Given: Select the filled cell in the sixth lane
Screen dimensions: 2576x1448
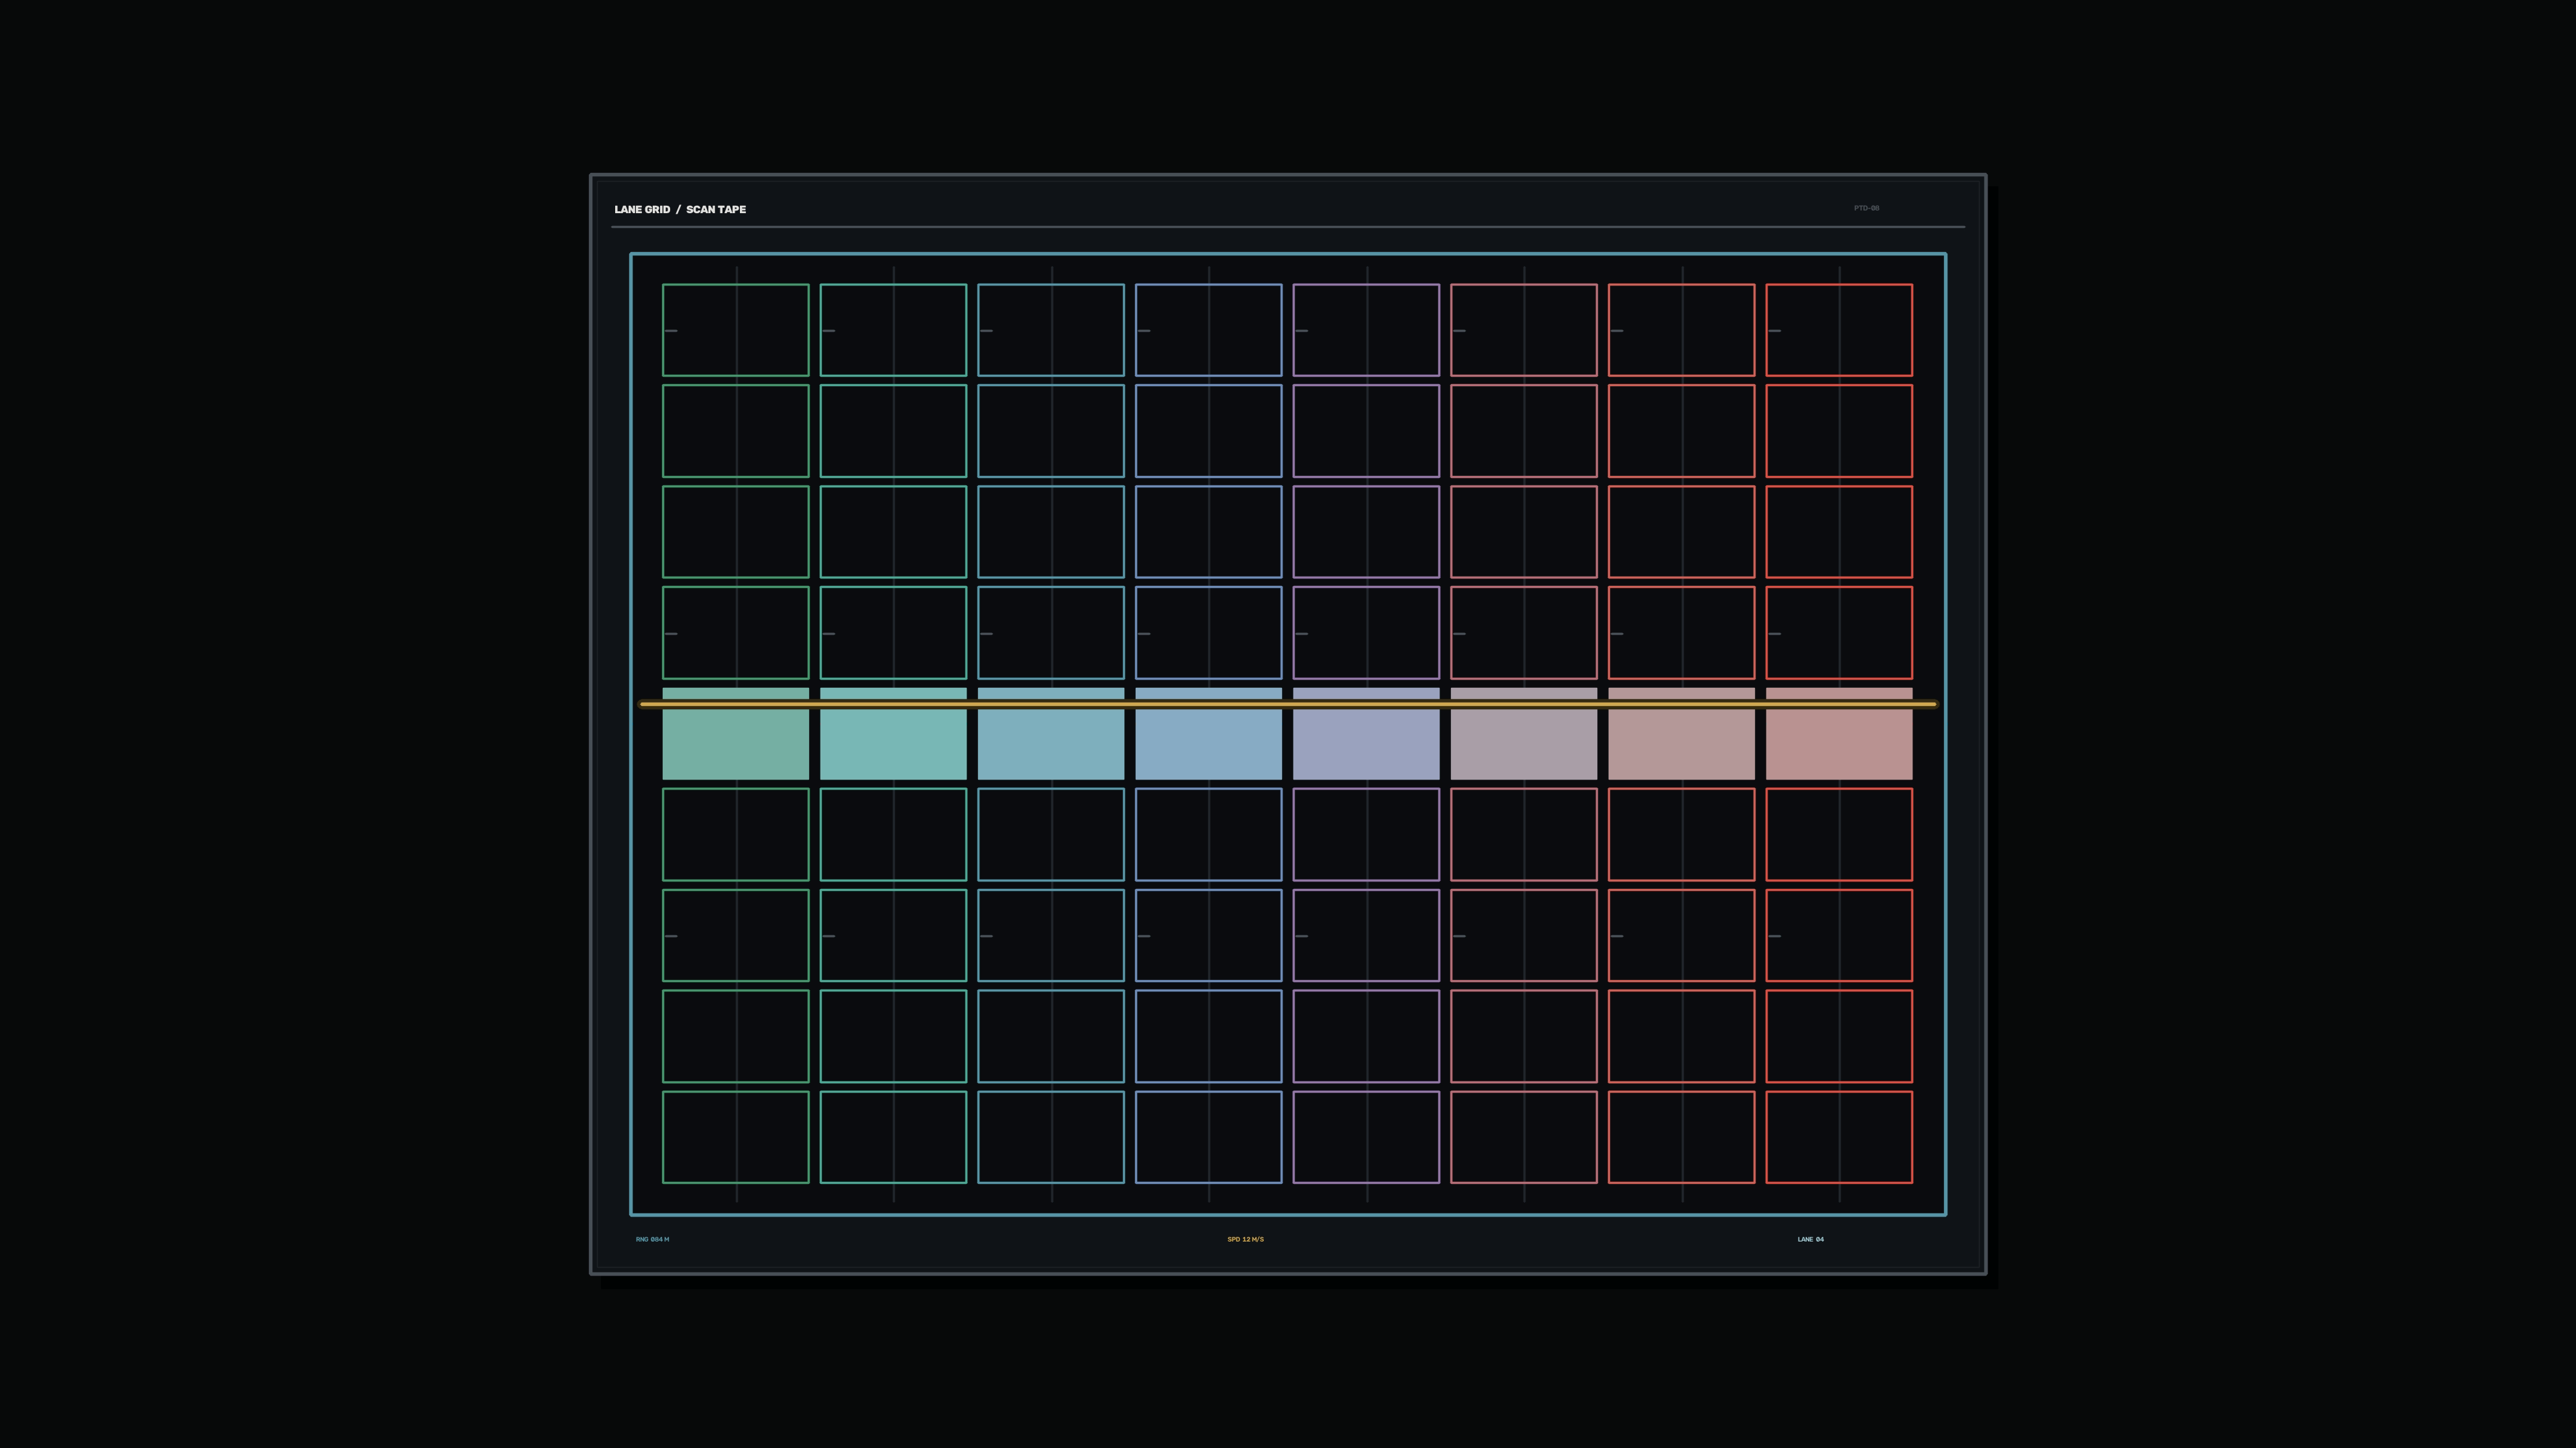Looking at the screenshot, I should 1524,733.
